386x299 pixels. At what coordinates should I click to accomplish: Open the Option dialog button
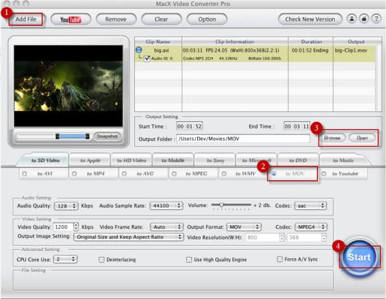tap(207, 19)
